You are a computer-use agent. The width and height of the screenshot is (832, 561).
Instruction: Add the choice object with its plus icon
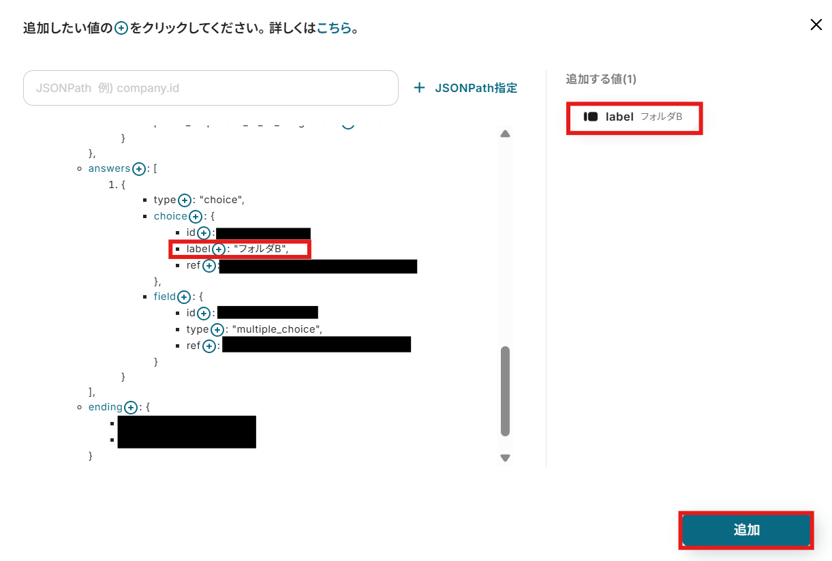195,217
